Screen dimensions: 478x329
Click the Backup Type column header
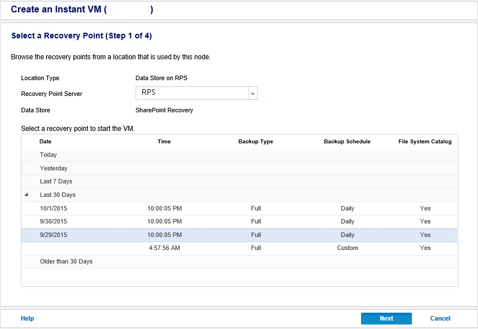pos(255,142)
